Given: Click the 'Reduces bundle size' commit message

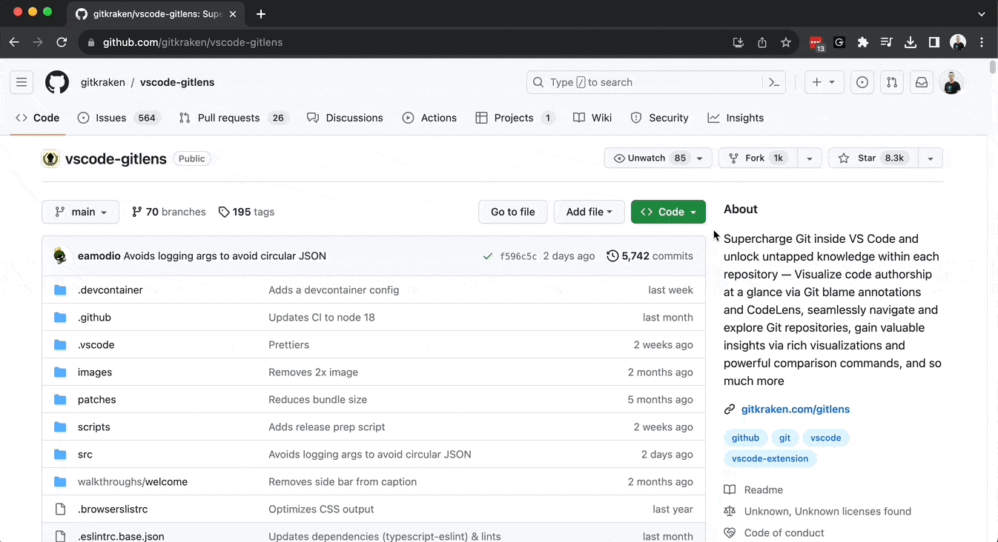Looking at the screenshot, I should (318, 400).
